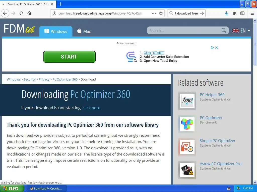Open AdChoices info icon
Viewport: 257px width, 192px height.
point(212,48)
